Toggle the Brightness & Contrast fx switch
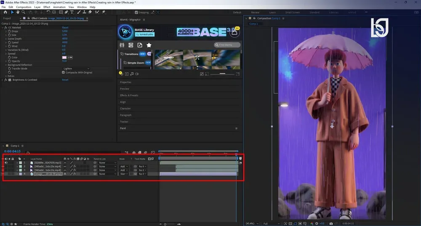421x226 pixels. (6, 80)
